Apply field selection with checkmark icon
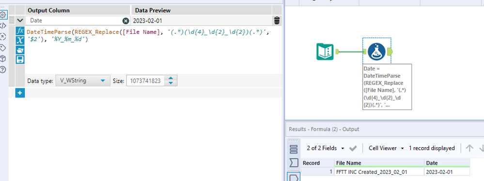The height and width of the screenshot is (181, 484). [353, 149]
